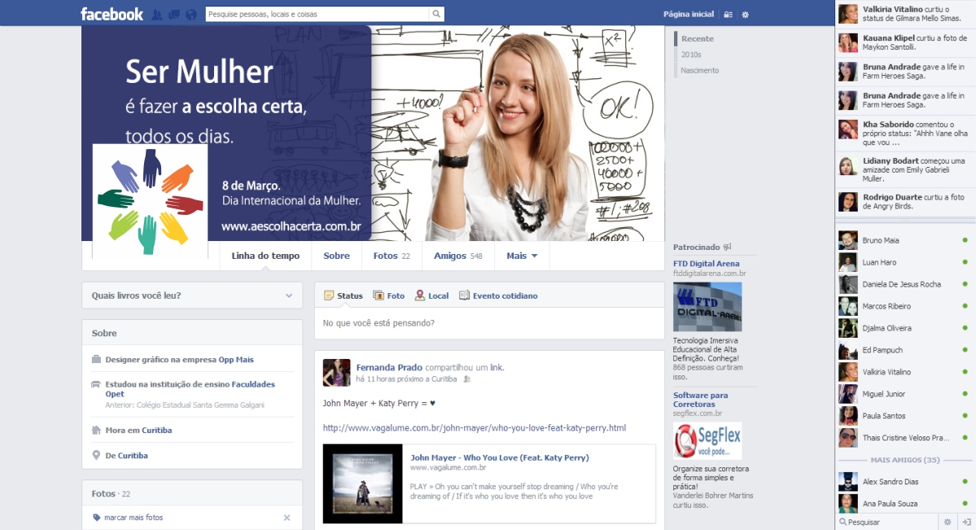This screenshot has height=530, width=976.
Task: Open chat with Ana Paula Souza
Action: 905,503
